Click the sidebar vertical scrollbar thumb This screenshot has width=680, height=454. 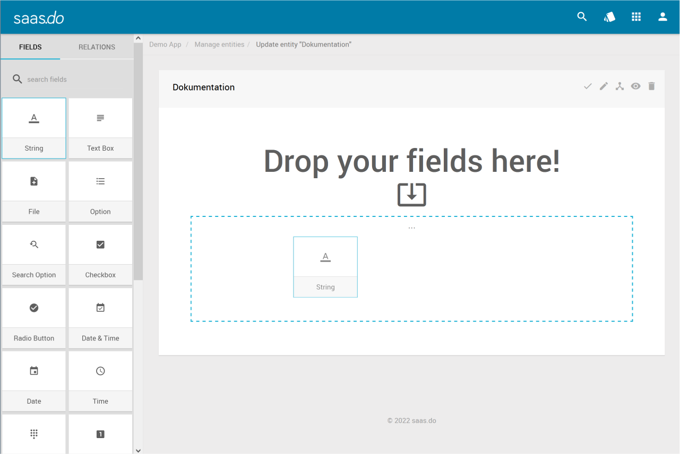(x=138, y=159)
